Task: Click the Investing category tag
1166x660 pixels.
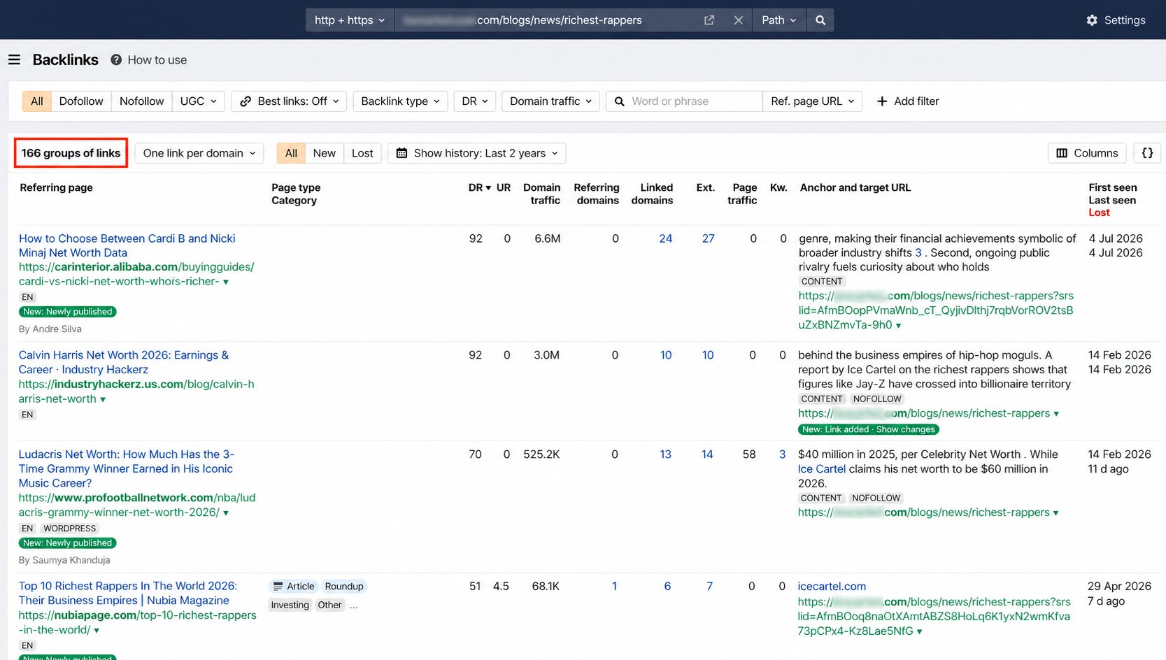Action: (290, 605)
